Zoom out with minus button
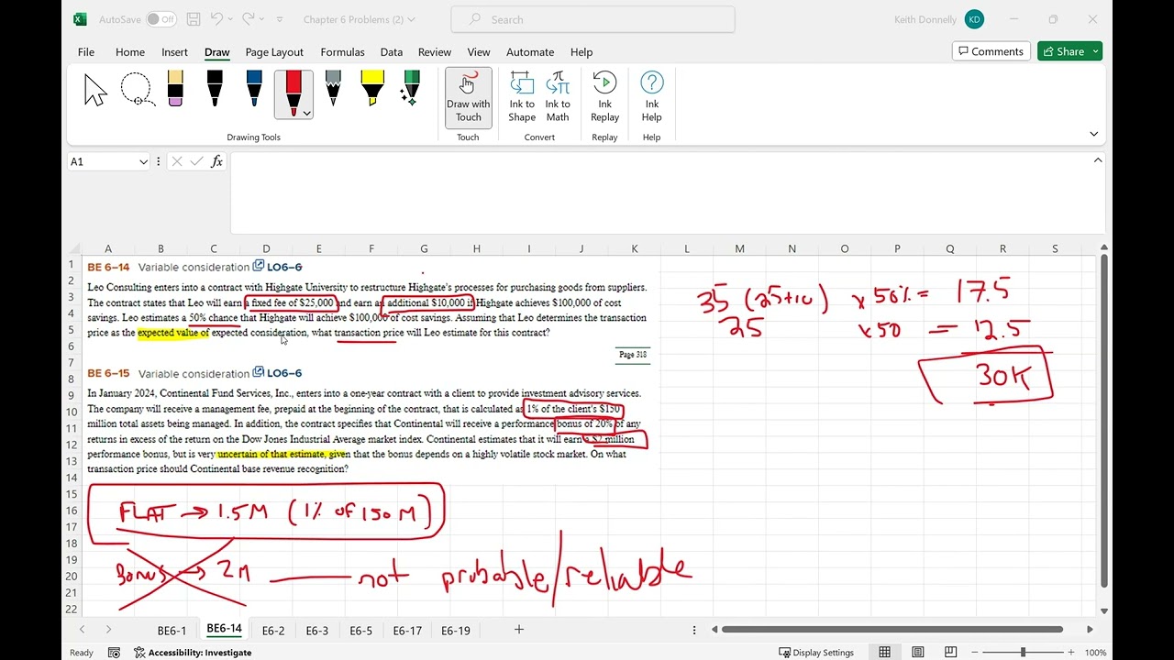The height and width of the screenshot is (660, 1174). tap(974, 653)
